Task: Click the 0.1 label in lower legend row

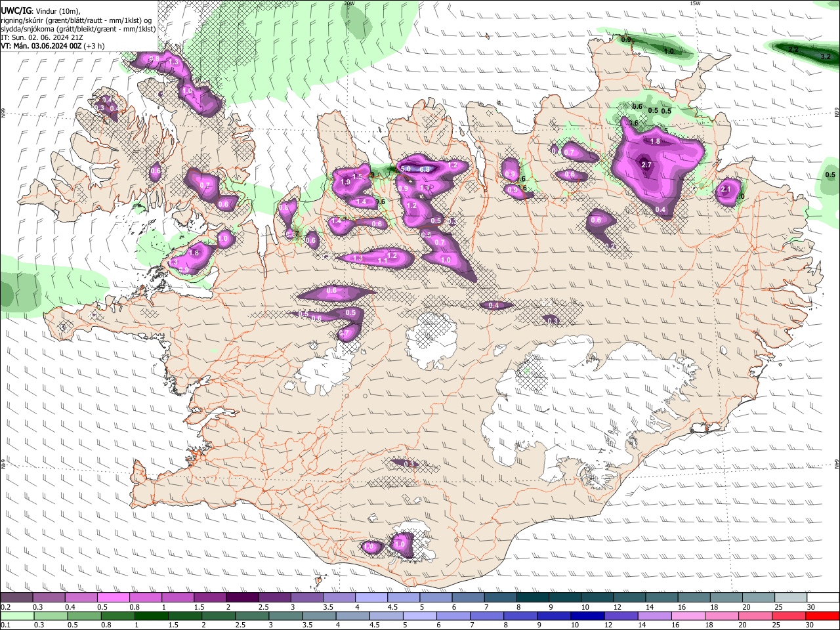Action: point(5,625)
